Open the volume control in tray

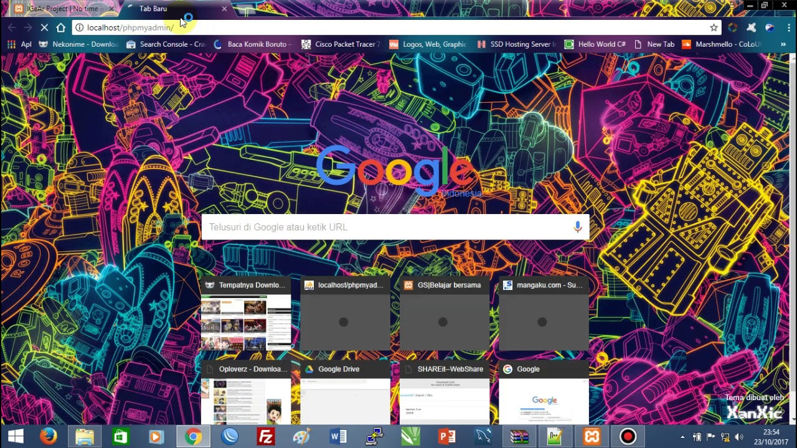[x=739, y=437]
